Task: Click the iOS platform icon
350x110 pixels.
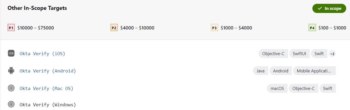Action: [x=11, y=53]
